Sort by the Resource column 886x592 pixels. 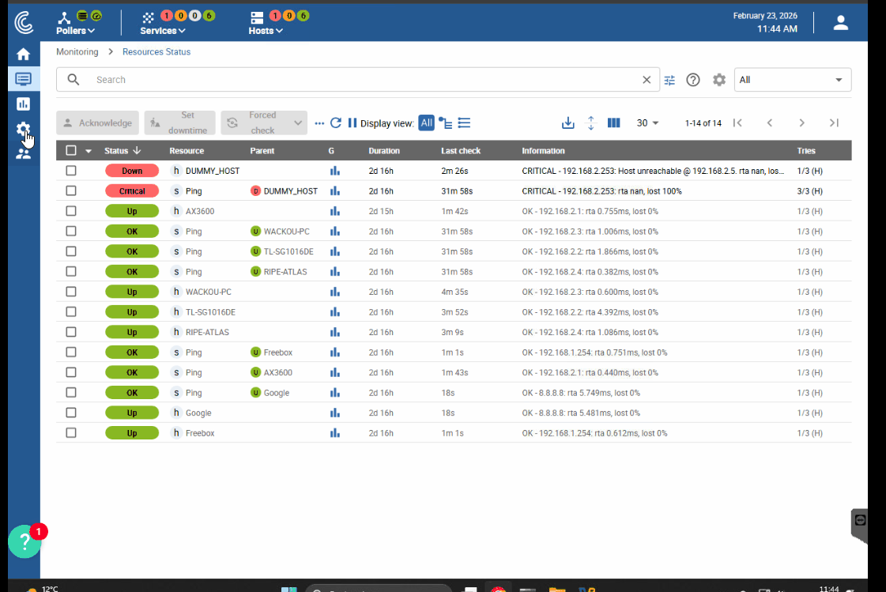tap(187, 151)
